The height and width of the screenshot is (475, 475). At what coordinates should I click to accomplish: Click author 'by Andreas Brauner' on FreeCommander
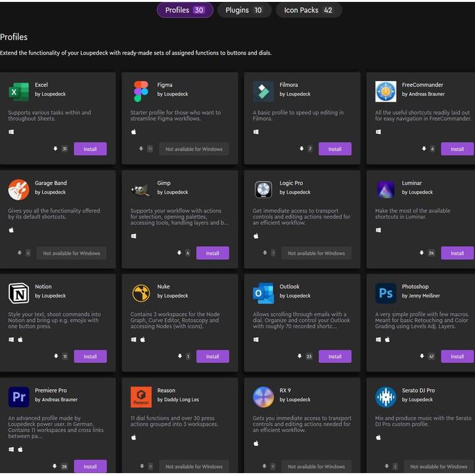pos(423,94)
